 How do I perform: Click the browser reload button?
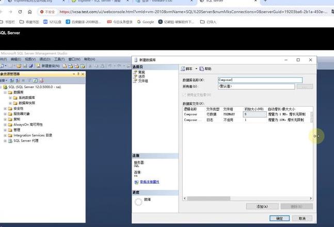point(20,12)
